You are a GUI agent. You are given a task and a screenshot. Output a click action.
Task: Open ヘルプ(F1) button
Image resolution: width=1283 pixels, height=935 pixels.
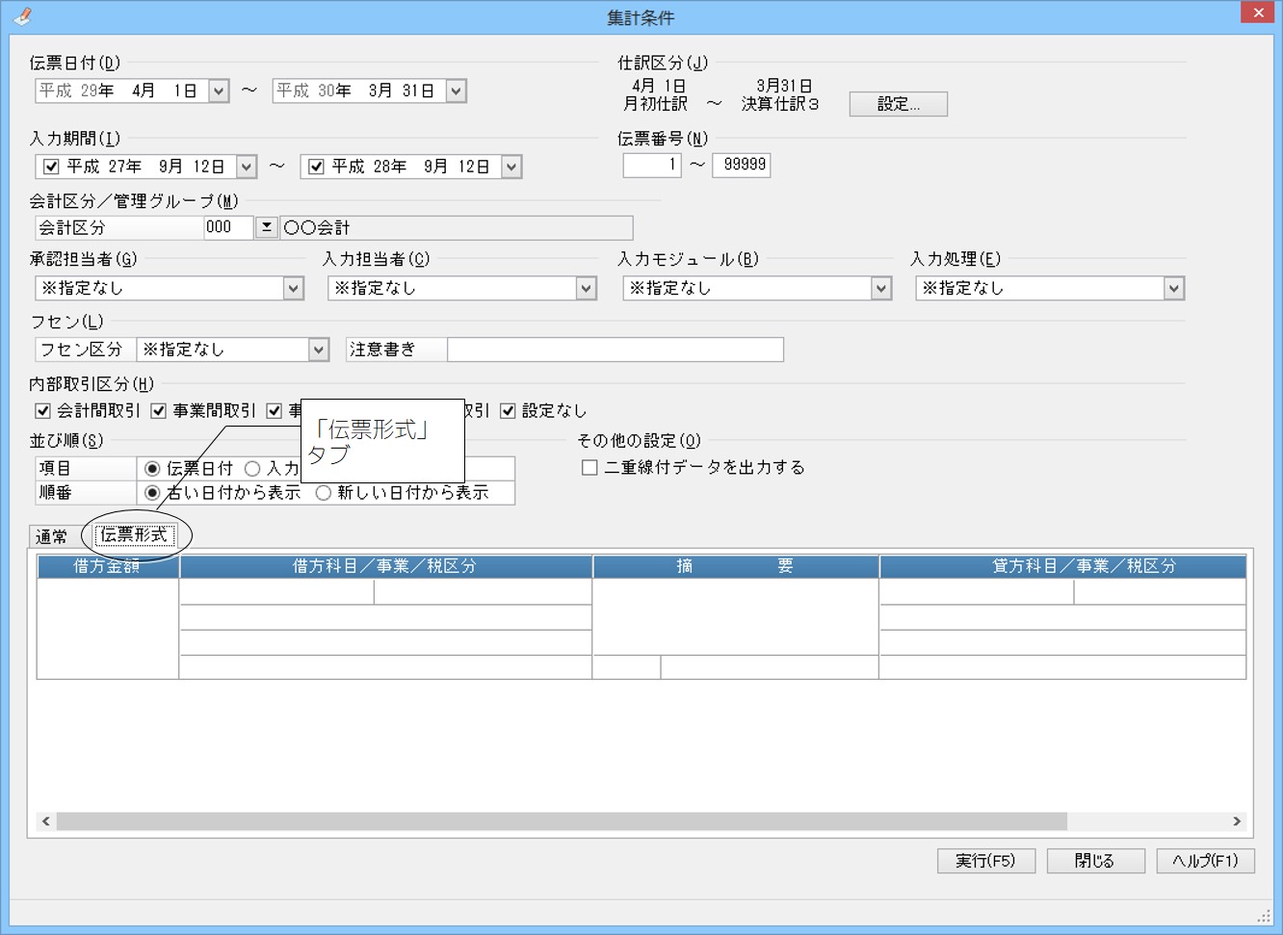(1205, 861)
